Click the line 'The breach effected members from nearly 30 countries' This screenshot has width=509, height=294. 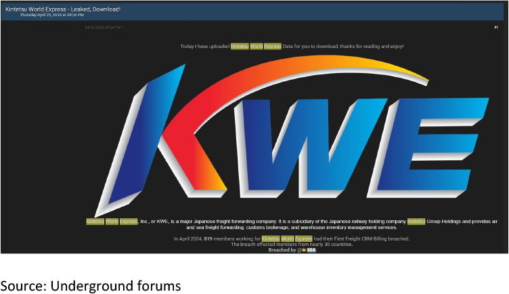292,245
